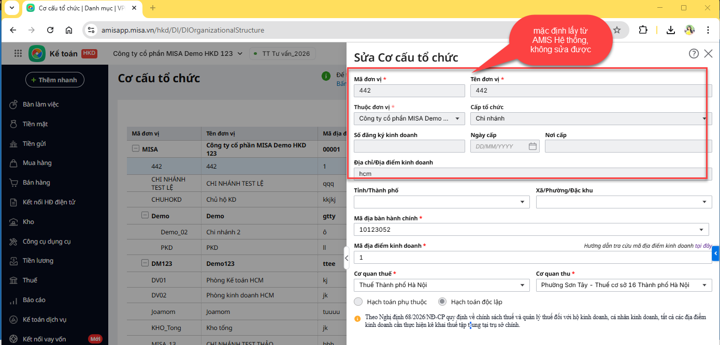Click the help question mark icon
Viewport: 720px width, 345px height.
[694, 53]
